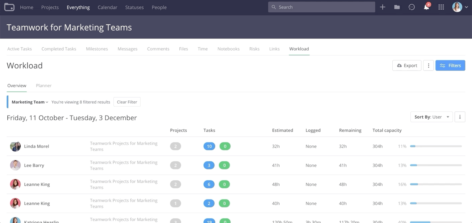Open the folder icon in top bar
Image resolution: width=472 pixels, height=223 pixels.
[x=397, y=7]
